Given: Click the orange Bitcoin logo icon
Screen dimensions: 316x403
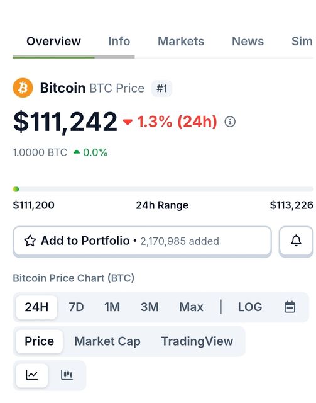Looking at the screenshot, I should pos(23,88).
